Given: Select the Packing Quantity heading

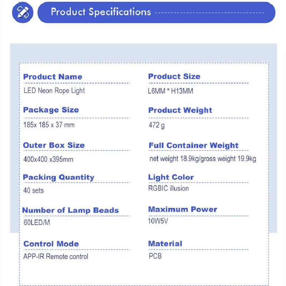Looking at the screenshot, I should (x=59, y=177).
